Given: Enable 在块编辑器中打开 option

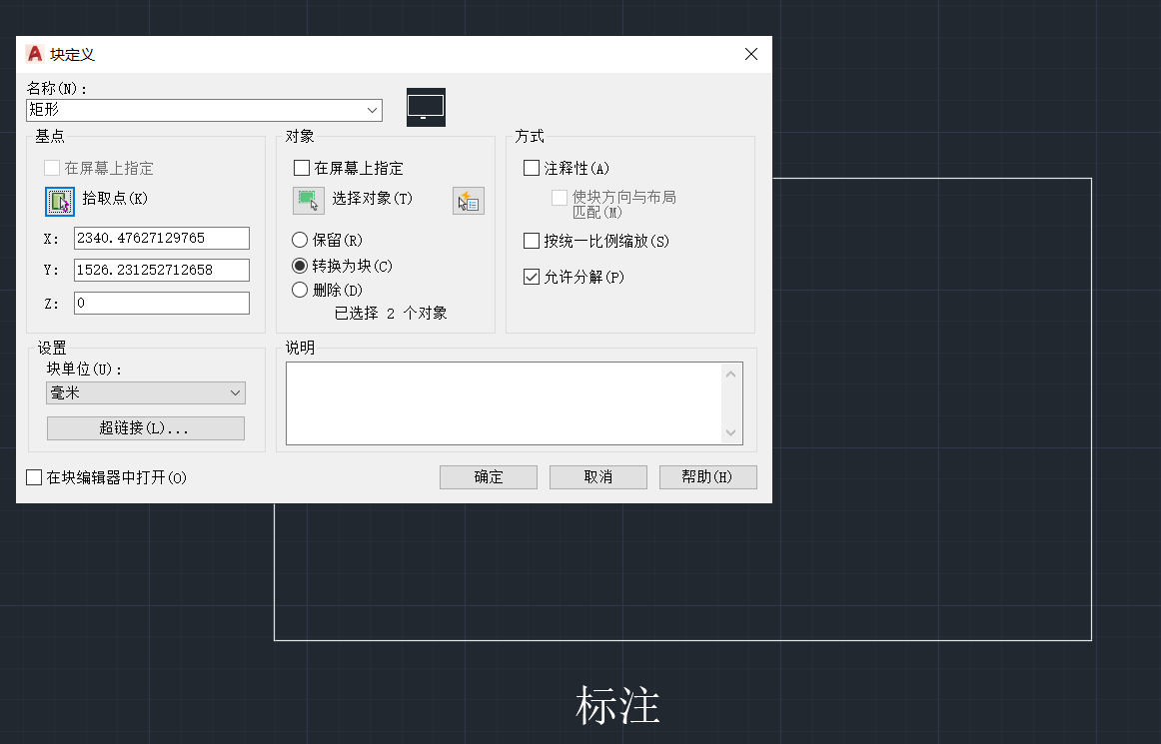Looking at the screenshot, I should 33,477.
